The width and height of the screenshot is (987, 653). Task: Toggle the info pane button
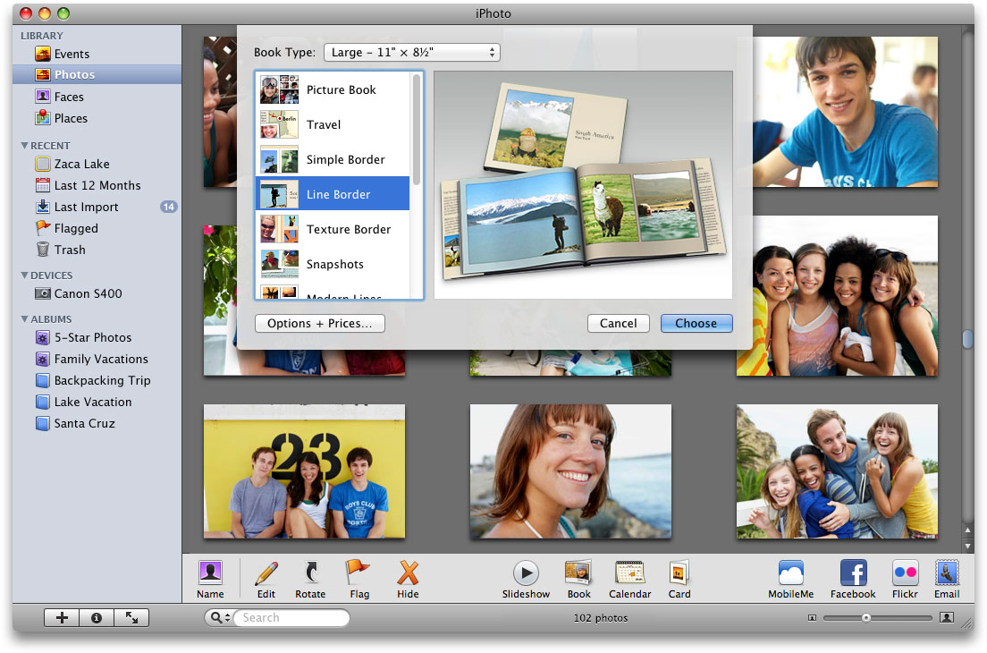click(97, 617)
